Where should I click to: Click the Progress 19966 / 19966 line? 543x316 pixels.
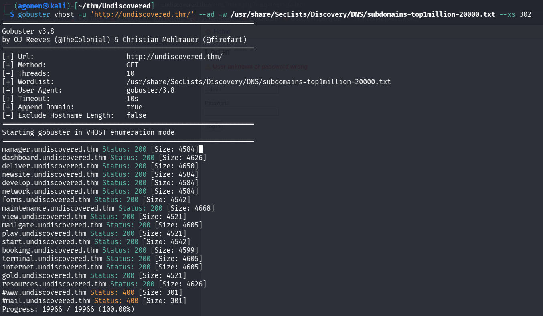pyautogui.click(x=68, y=309)
